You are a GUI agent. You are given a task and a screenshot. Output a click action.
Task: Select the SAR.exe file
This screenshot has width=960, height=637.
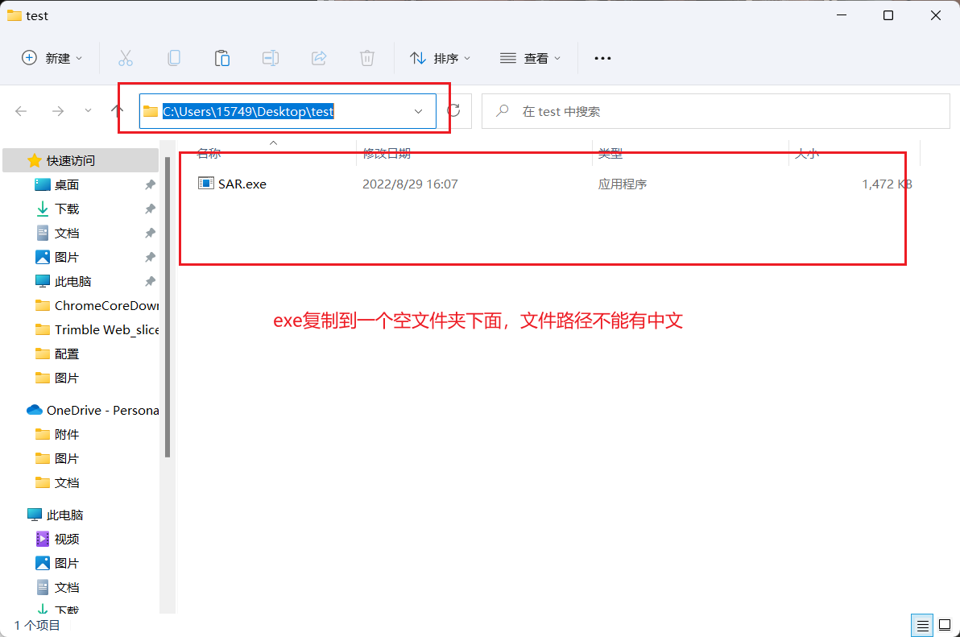click(242, 184)
